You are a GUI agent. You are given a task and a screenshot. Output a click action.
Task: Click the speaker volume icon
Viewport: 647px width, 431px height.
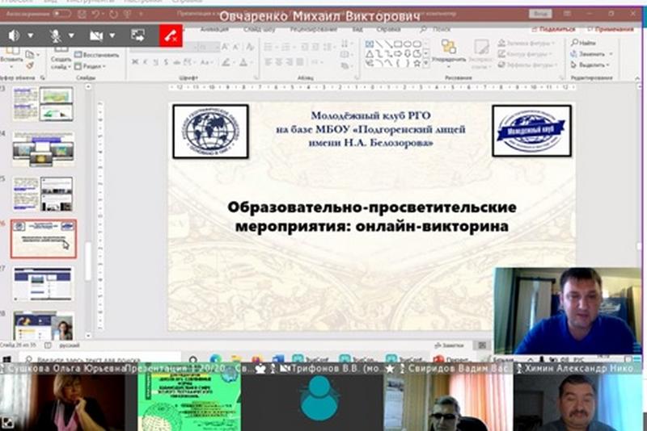15,36
